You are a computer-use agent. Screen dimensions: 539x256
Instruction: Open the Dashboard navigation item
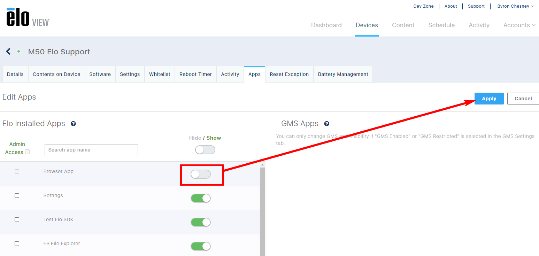click(326, 25)
